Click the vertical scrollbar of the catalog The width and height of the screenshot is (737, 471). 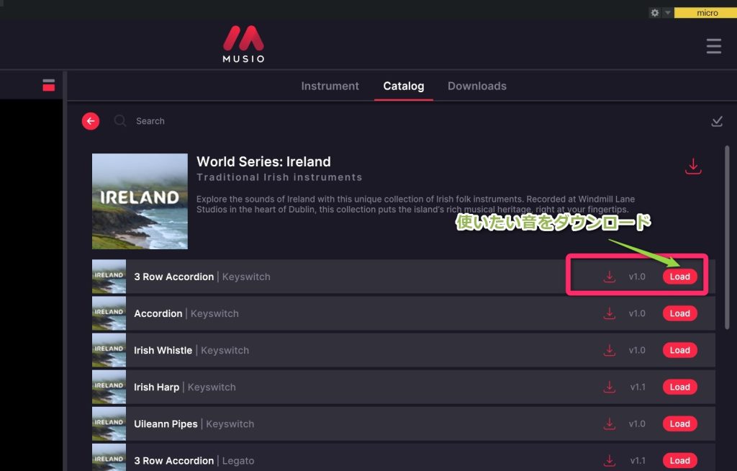pos(727,238)
